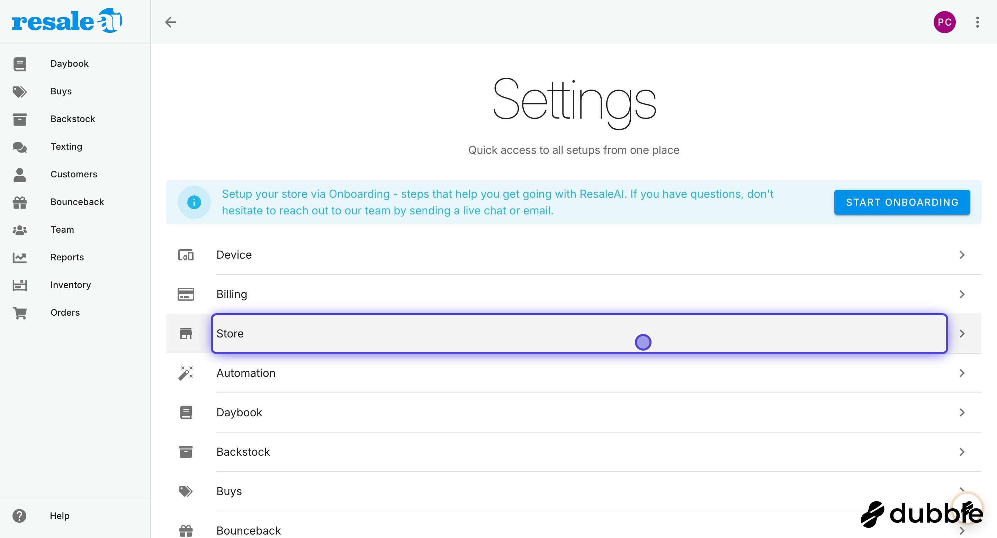Click the Team group icon
The height and width of the screenshot is (538, 997).
[x=19, y=230]
